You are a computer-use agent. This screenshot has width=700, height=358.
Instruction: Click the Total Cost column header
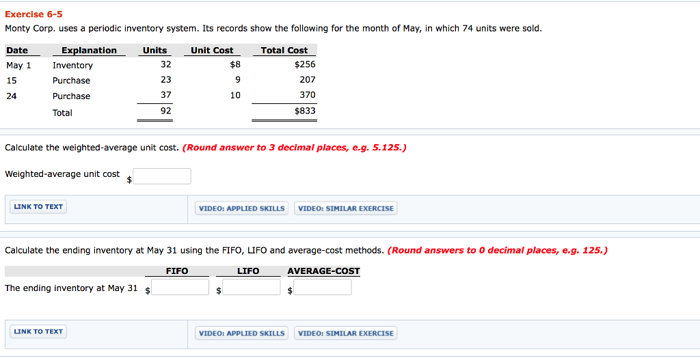284,51
